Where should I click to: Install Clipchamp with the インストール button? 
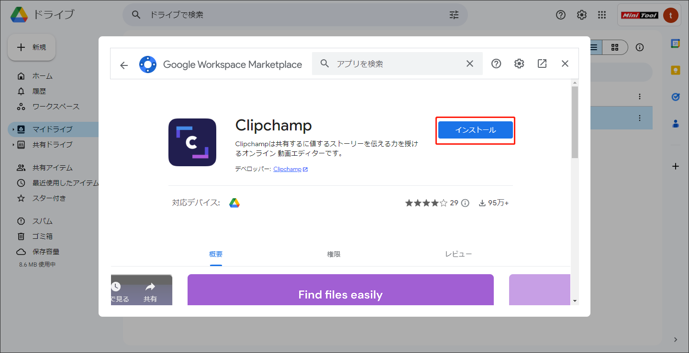[x=476, y=130]
